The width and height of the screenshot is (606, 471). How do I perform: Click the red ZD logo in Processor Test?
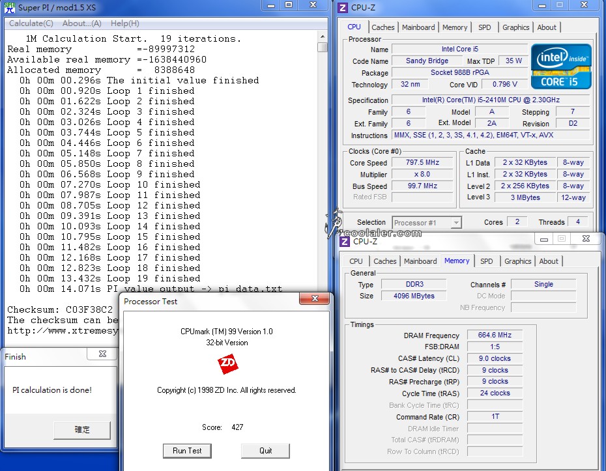tap(227, 364)
